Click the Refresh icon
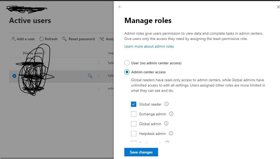Image resolution: width=280 pixels, height=159 pixels. [41, 39]
